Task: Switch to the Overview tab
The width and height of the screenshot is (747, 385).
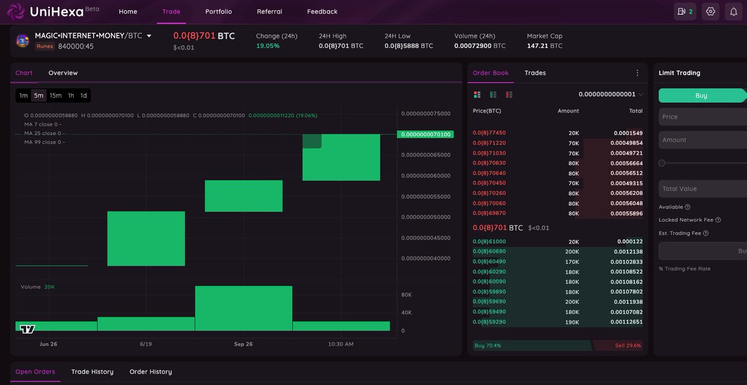Action: pyautogui.click(x=63, y=73)
